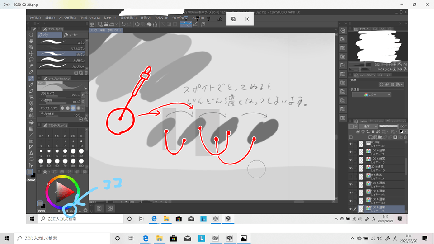This screenshot has width=434, height=244.
Task: Select layer row レイヤー 26
Action: [x=382, y=184]
